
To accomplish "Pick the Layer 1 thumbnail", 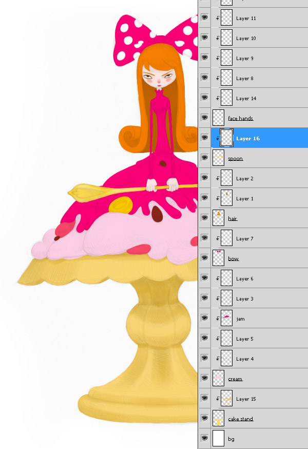I will (227, 198).
